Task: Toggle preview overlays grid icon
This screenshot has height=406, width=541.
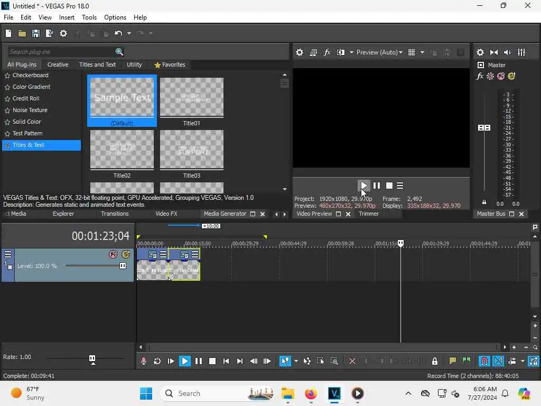Action: point(412,52)
